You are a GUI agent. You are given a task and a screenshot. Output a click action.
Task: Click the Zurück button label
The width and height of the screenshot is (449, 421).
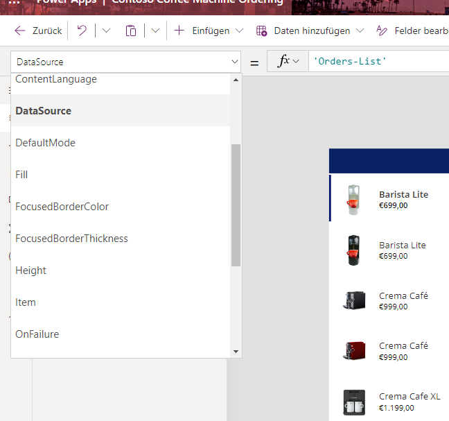[47, 31]
